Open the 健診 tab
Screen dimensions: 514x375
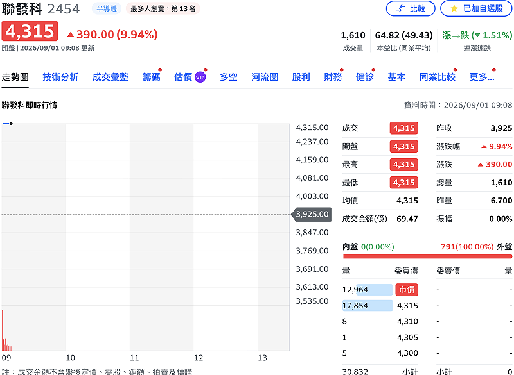point(364,77)
